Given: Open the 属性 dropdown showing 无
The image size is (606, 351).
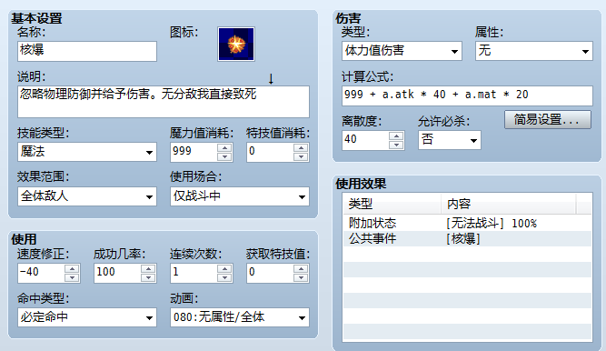Looking at the screenshot, I should click(533, 51).
